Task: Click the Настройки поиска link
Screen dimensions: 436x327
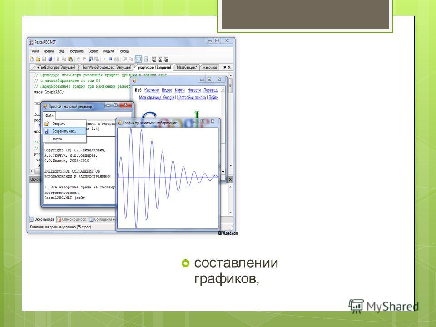Action: pos(191,97)
